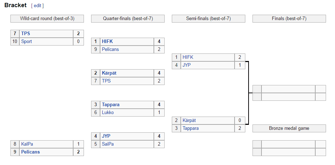
Task: Open JYP link in semi-finals
Action: tap(187, 65)
